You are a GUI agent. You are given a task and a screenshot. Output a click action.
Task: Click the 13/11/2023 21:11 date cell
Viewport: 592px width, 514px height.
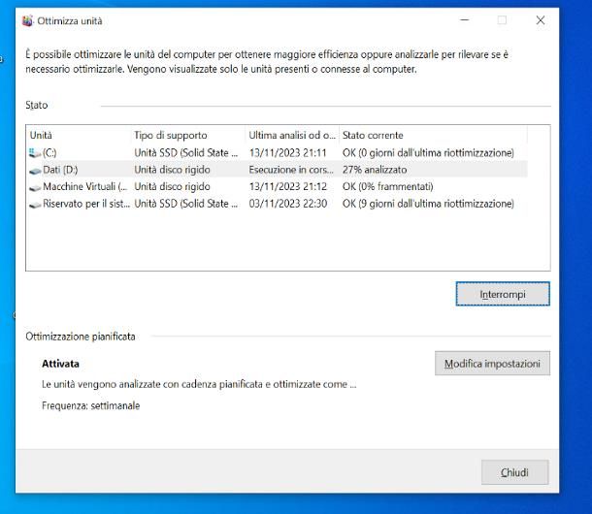(x=287, y=153)
